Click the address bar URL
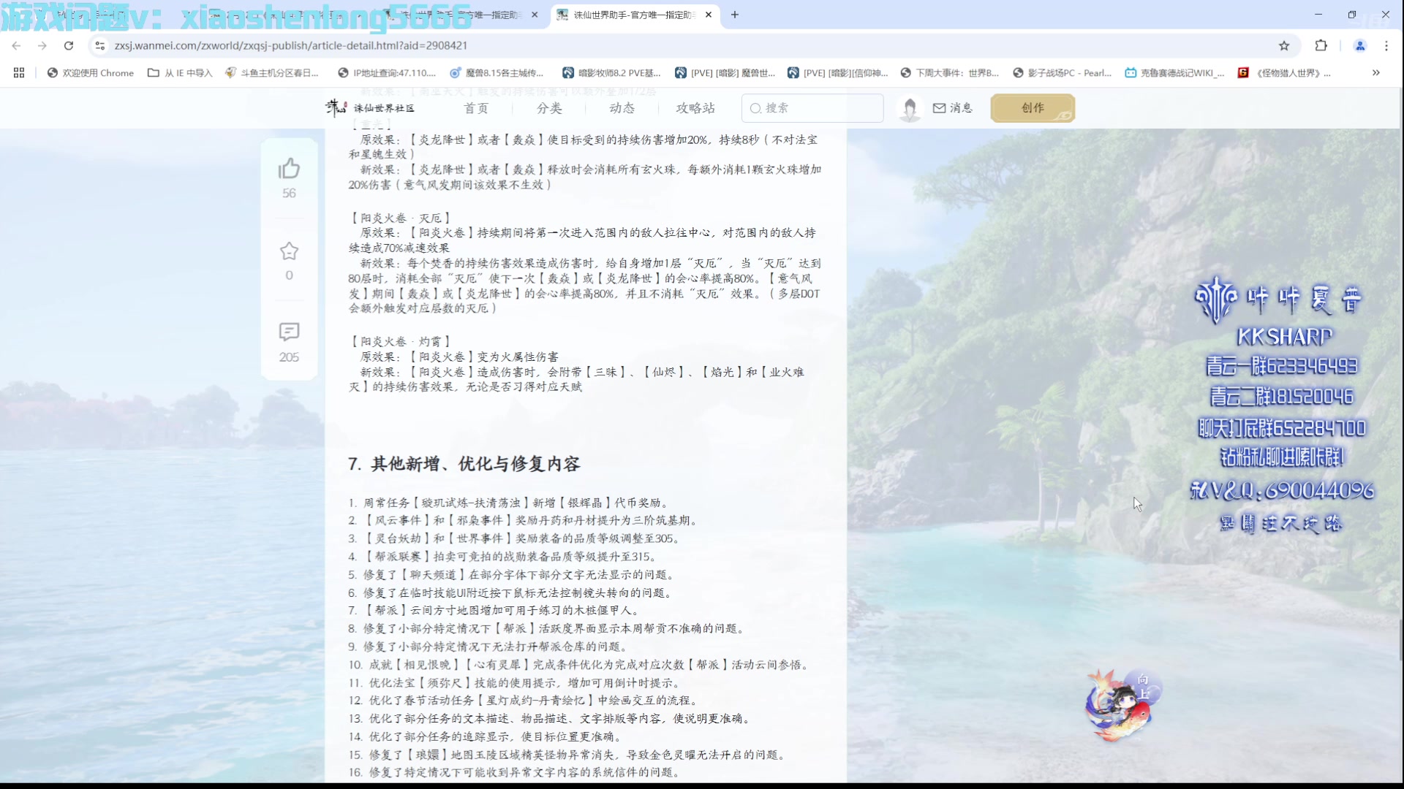 click(291, 45)
